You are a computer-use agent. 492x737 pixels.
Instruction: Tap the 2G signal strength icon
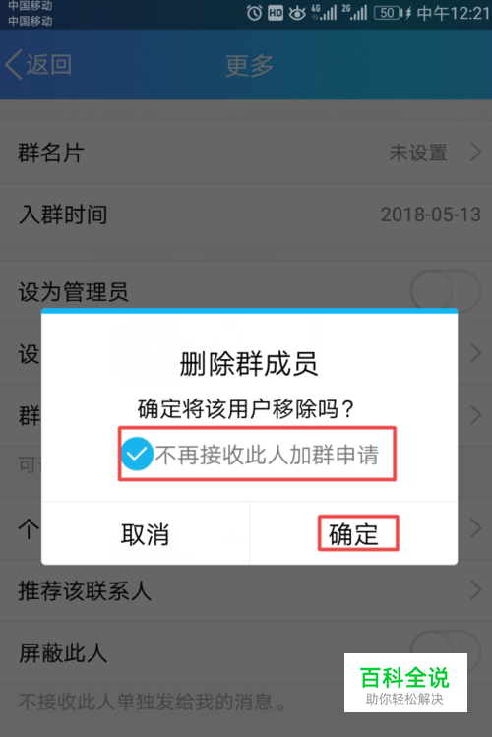click(x=354, y=13)
